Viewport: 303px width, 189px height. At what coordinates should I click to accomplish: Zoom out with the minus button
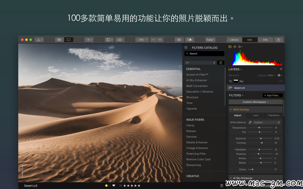153,40
